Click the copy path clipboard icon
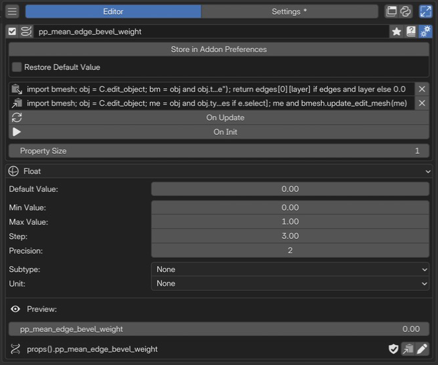 [x=408, y=348]
